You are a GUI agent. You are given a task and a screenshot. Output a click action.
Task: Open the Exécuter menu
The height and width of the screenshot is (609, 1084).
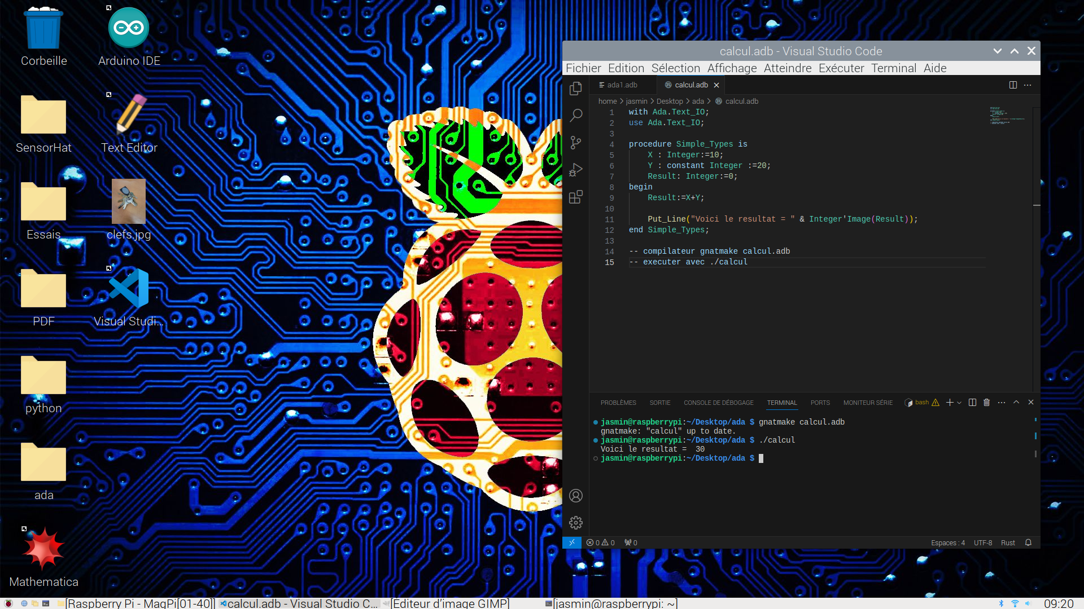tap(841, 68)
